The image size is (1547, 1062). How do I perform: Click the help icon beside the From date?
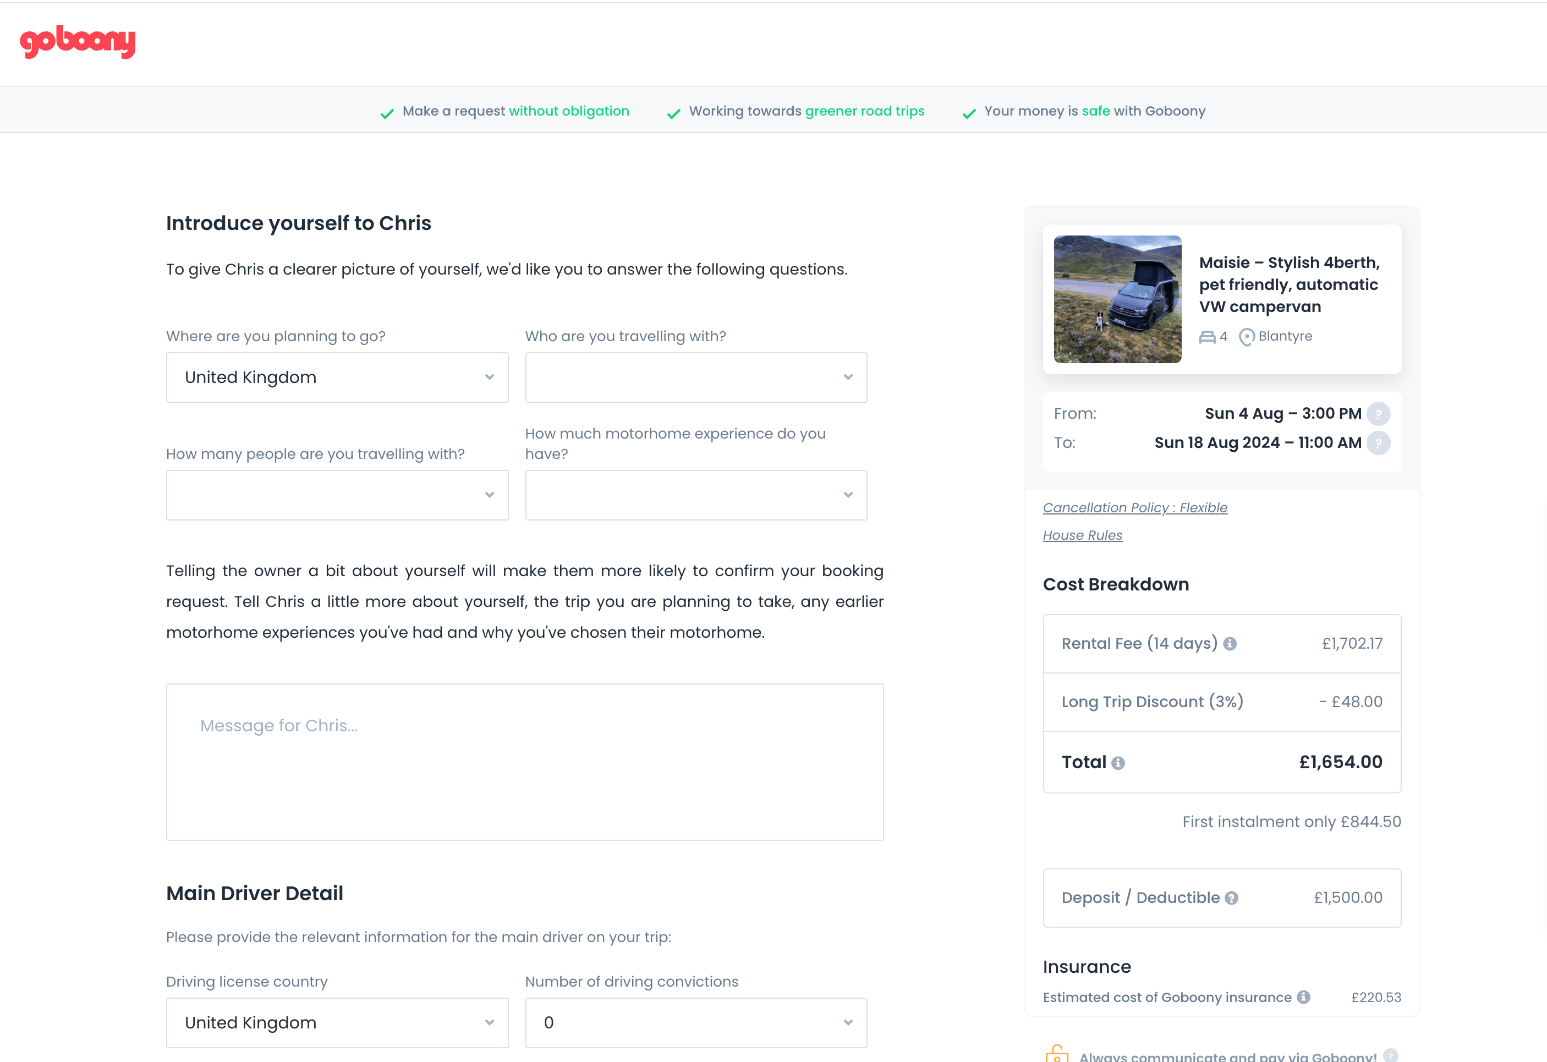click(1378, 414)
